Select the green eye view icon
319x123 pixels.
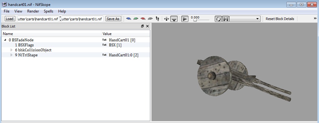click(136, 19)
